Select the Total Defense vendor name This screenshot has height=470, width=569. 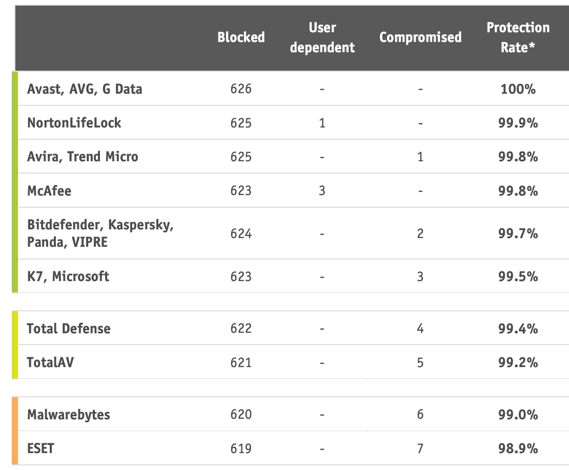tap(69, 328)
